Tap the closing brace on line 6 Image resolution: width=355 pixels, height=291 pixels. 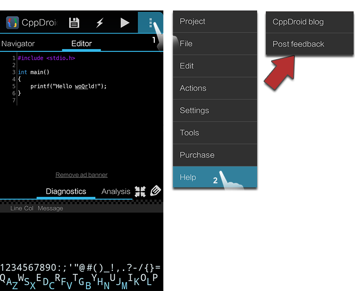coord(19,93)
